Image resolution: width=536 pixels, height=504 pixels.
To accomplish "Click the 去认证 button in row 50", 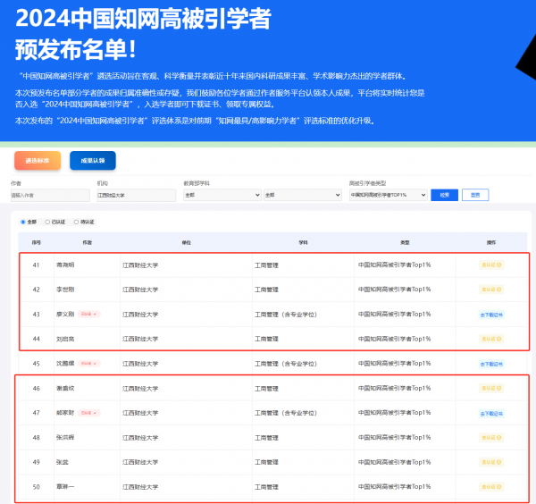I will (491, 487).
